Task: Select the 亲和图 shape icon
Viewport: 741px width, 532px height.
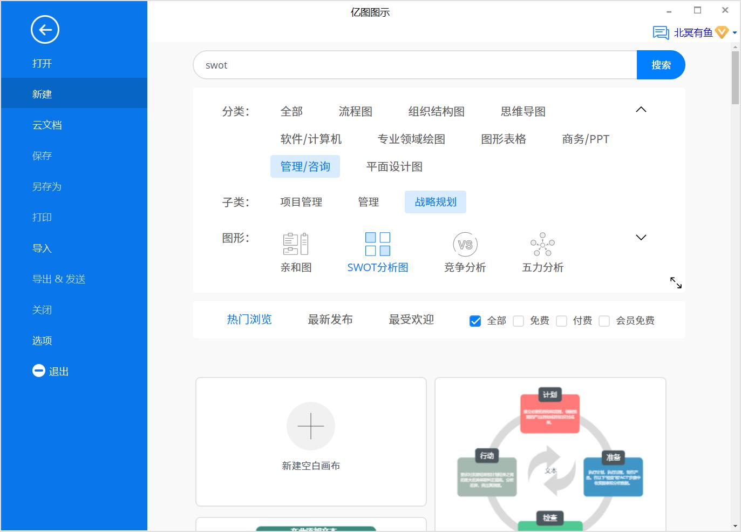Action: (296, 245)
